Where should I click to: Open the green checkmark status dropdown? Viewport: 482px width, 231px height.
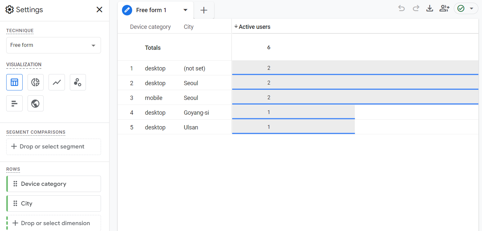coord(466,9)
